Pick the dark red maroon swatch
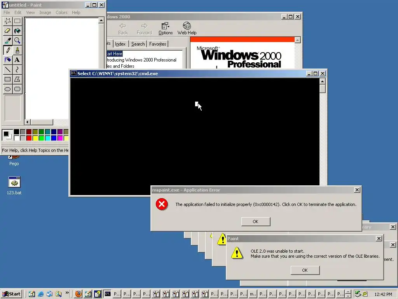This screenshot has height=299, width=398. click(29, 132)
